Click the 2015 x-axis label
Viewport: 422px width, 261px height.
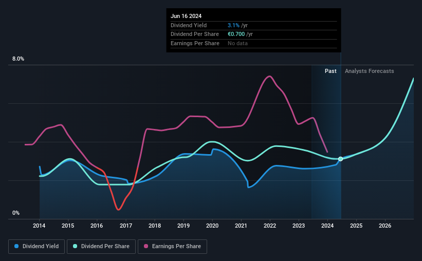tap(68, 226)
